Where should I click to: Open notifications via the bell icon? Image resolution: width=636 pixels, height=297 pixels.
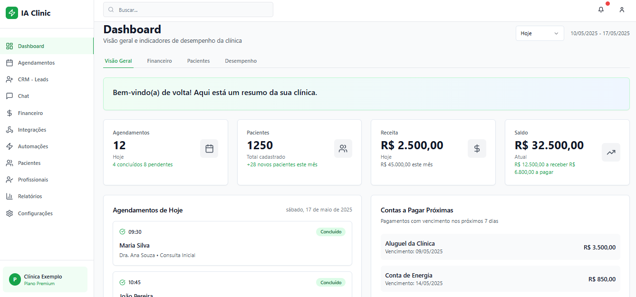click(x=601, y=10)
